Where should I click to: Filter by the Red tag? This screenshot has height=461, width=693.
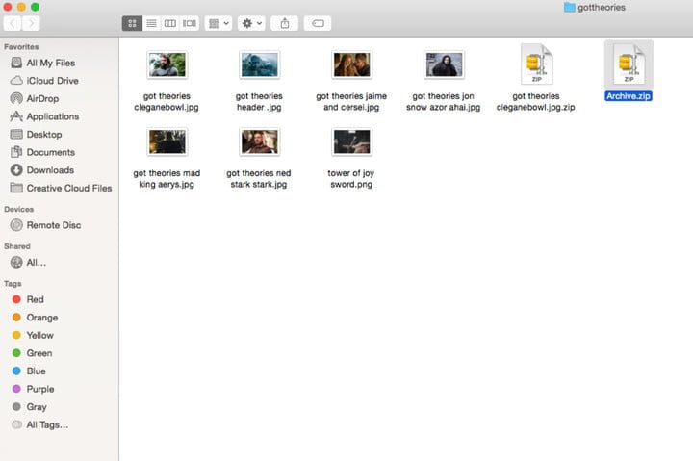35,299
